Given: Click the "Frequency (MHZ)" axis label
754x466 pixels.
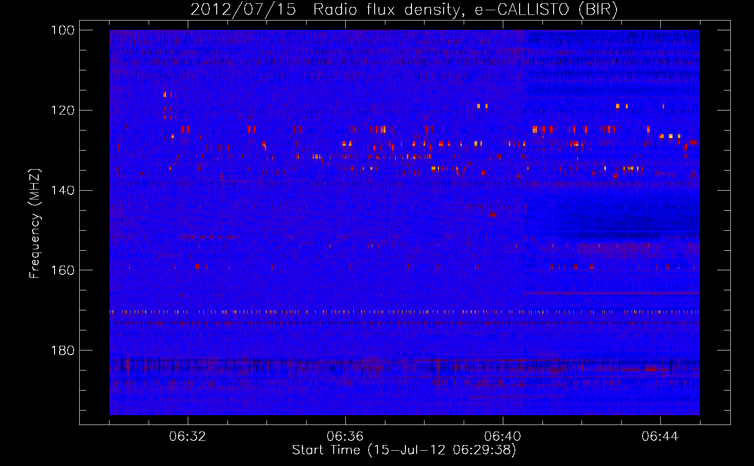Looking at the screenshot, I should point(35,223).
